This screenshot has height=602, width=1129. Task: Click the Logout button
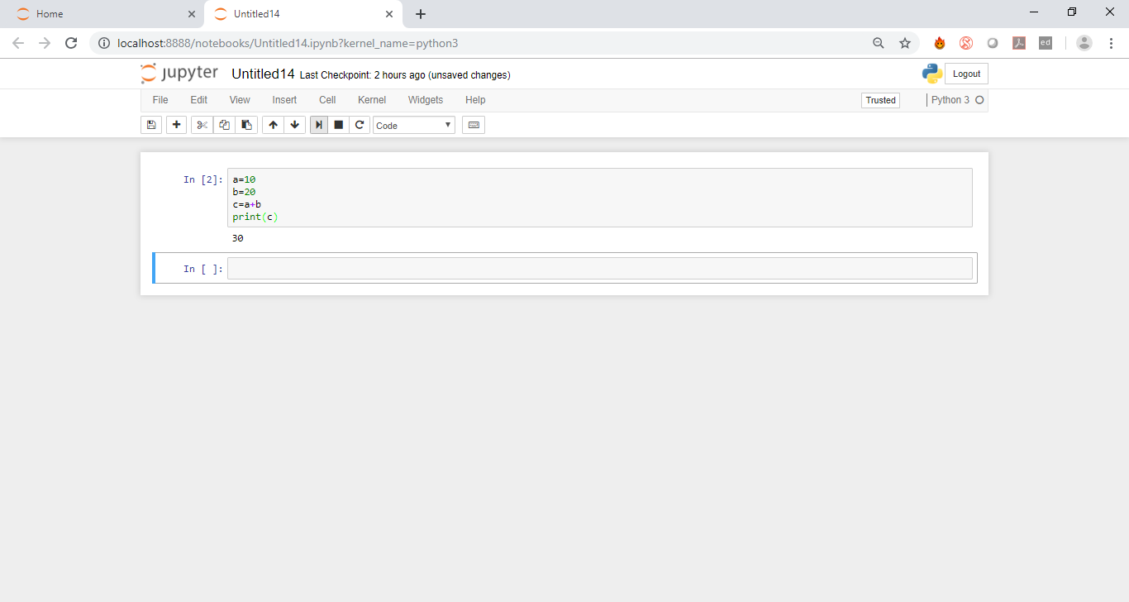(x=966, y=74)
